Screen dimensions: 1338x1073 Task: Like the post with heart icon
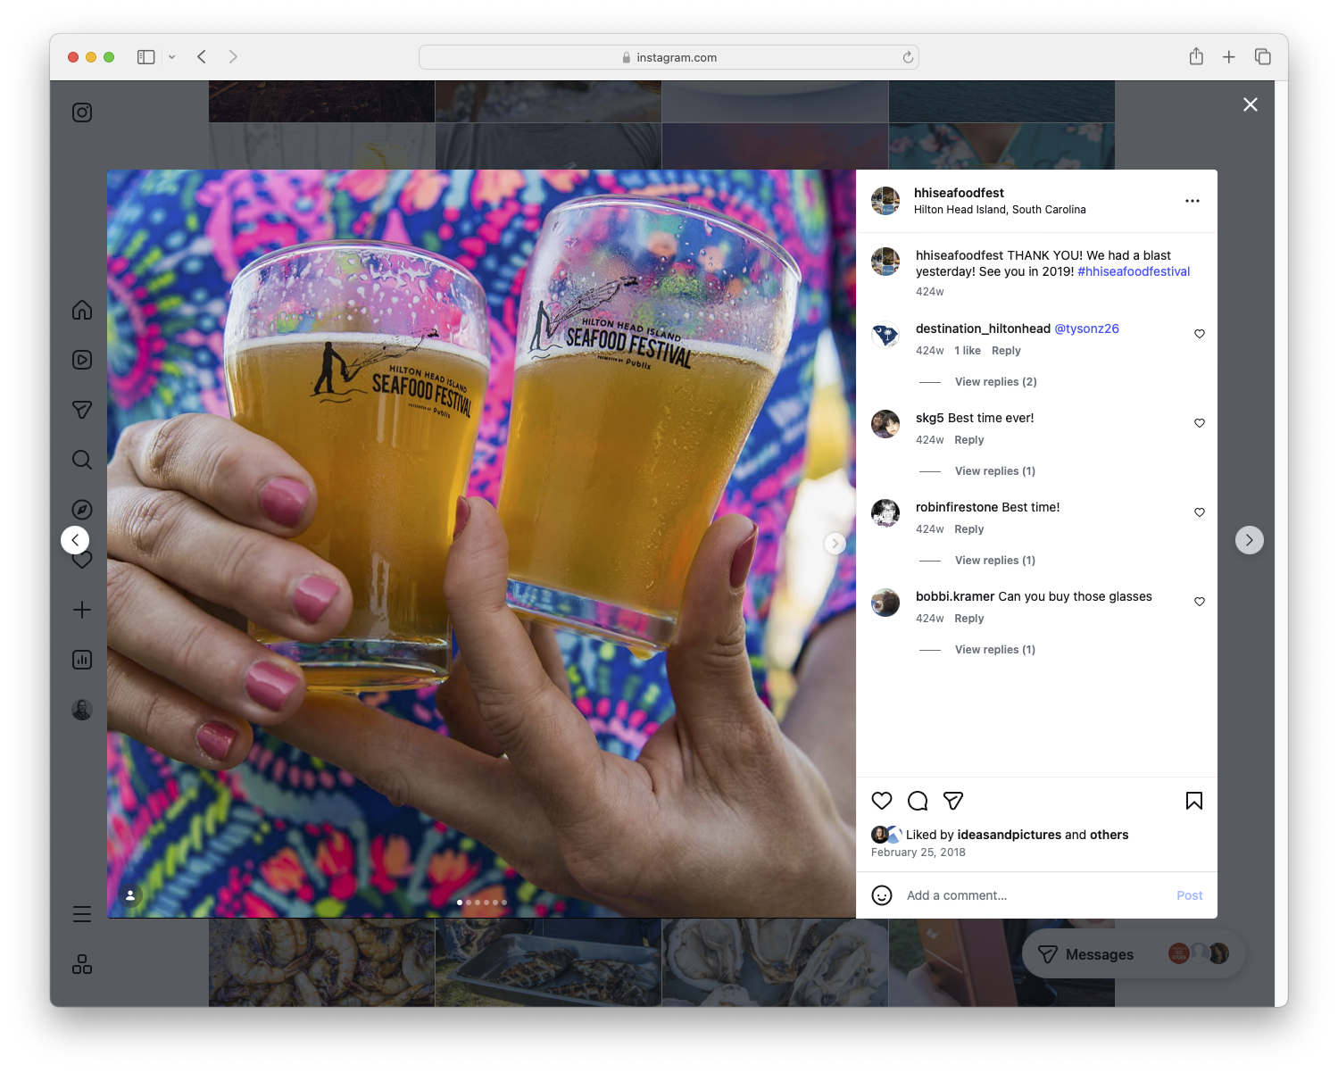coord(882,801)
